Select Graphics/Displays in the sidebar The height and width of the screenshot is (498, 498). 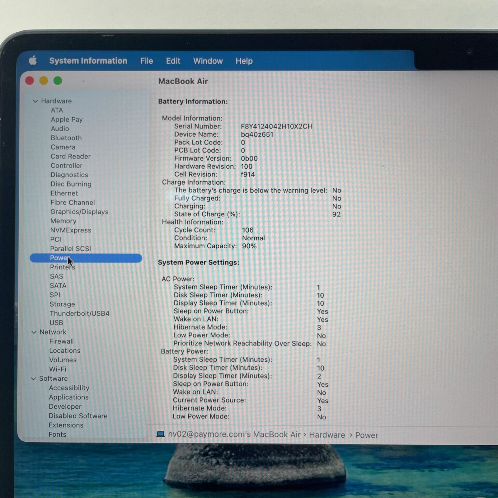(79, 212)
